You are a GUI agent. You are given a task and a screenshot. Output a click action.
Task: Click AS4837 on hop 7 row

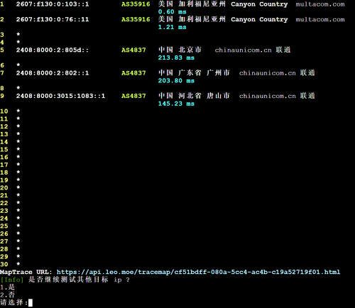tap(133, 73)
